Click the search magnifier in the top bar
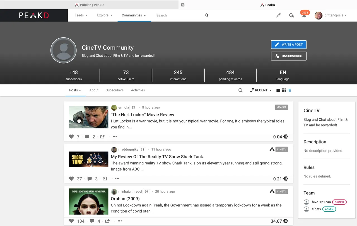This screenshot has height=226, width=357. (207, 15)
